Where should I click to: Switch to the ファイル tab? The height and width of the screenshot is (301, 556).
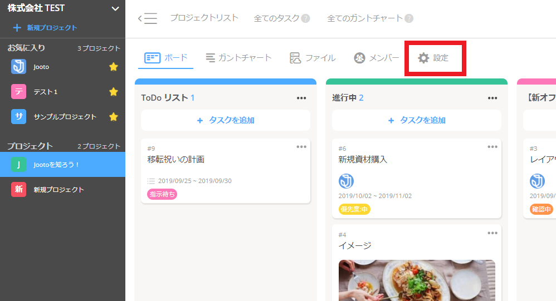pyautogui.click(x=313, y=58)
